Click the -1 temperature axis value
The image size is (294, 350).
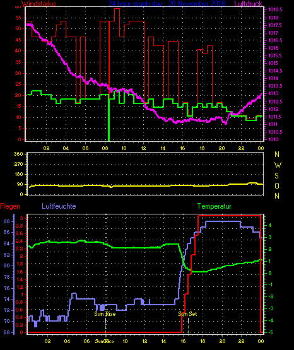(270, 284)
